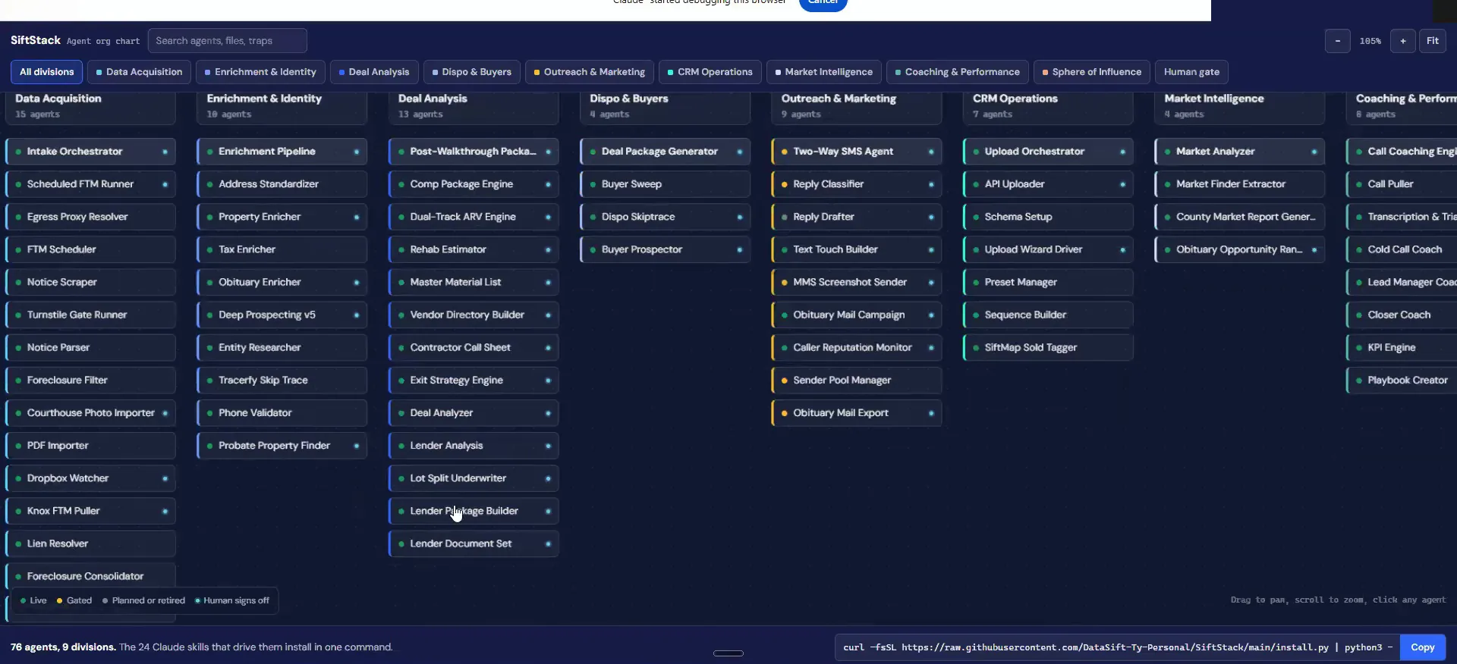Click the Probate Property Finder agent
The image size is (1457, 664).
coord(282,446)
